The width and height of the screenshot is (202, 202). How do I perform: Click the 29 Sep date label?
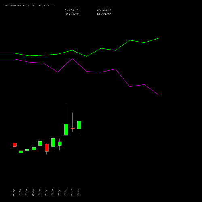tap(59, 192)
